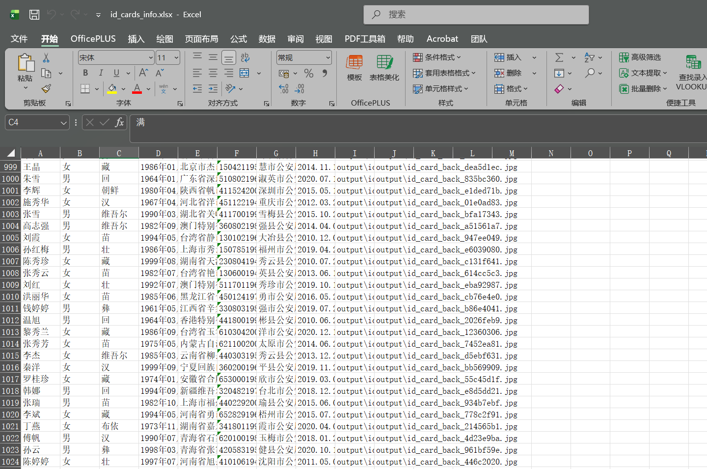This screenshot has height=469, width=707.
Task: Click the Sort and Filter icon
Action: click(590, 57)
